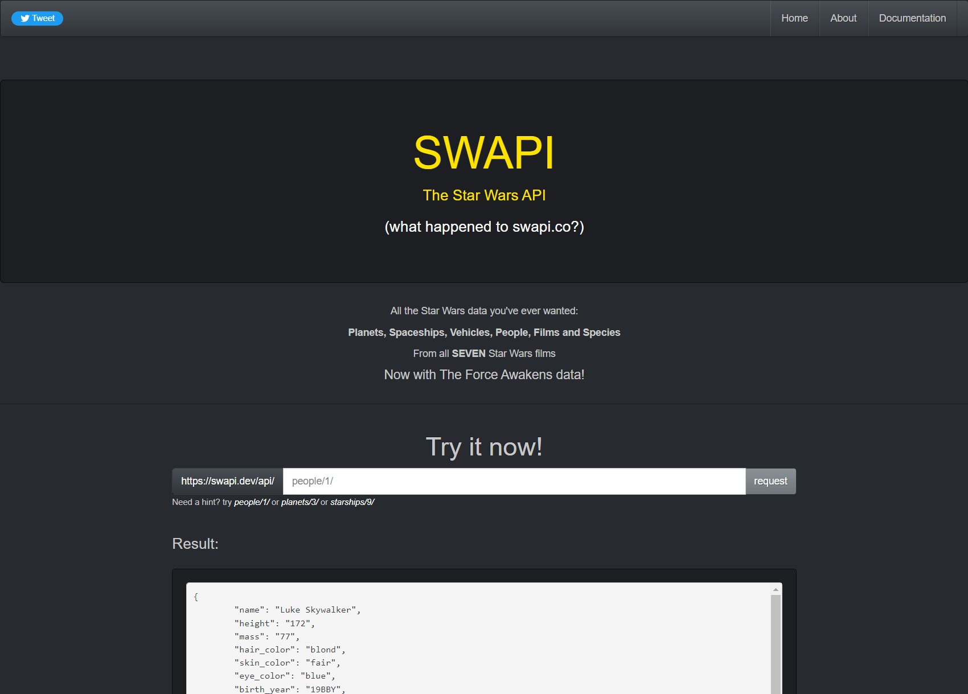
Task: Click 'Now with The Force Awakens data!' text
Action: pyautogui.click(x=484, y=375)
